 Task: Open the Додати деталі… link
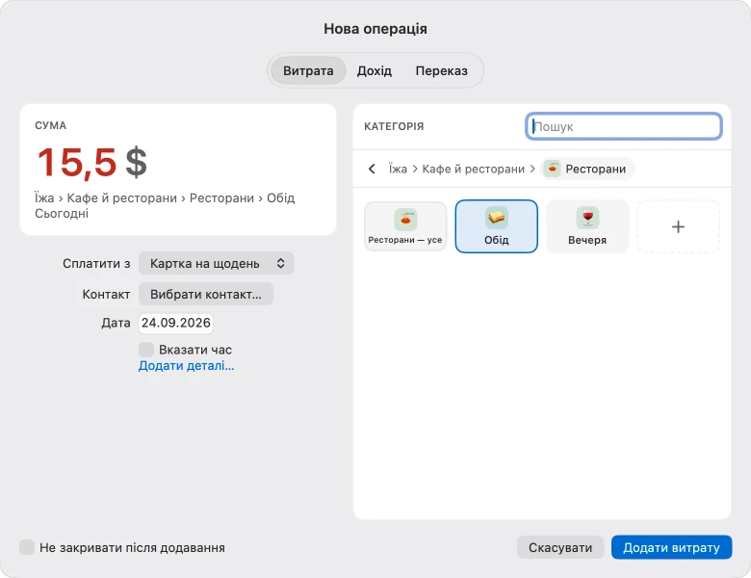click(x=187, y=366)
